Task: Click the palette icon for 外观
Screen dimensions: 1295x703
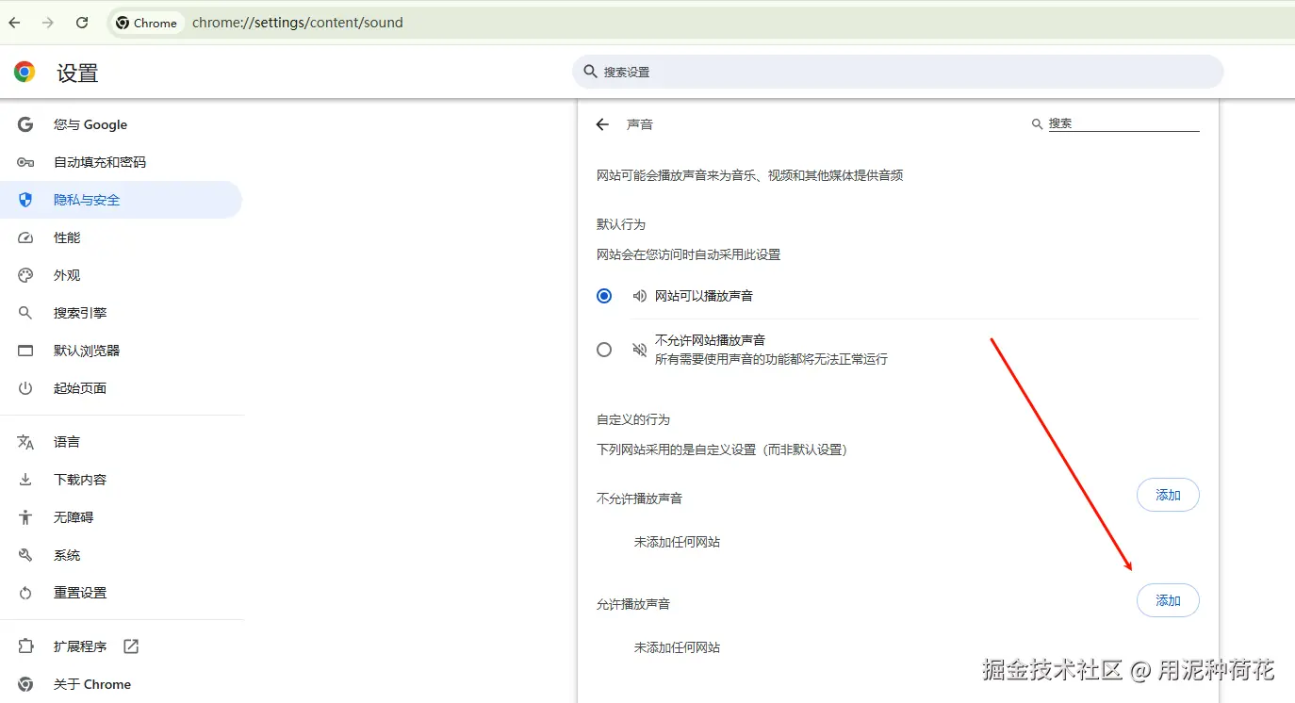Action: coord(25,275)
